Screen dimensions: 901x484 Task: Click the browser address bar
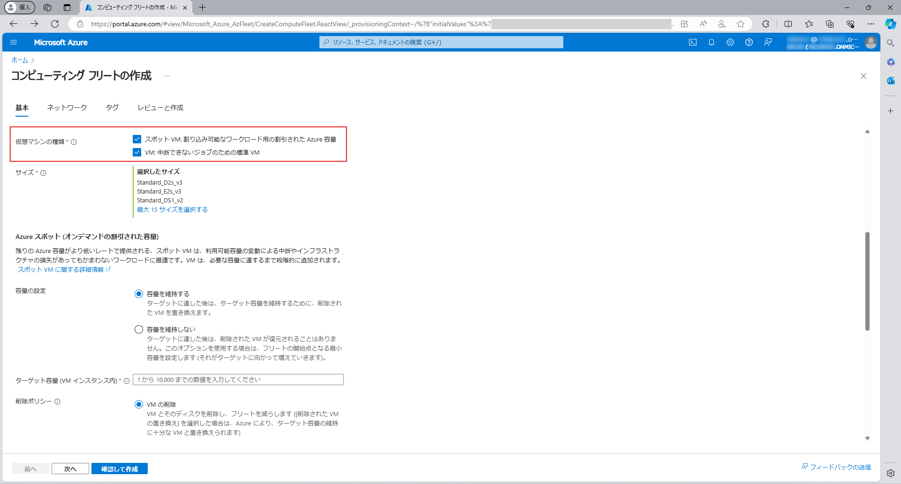tap(375, 24)
